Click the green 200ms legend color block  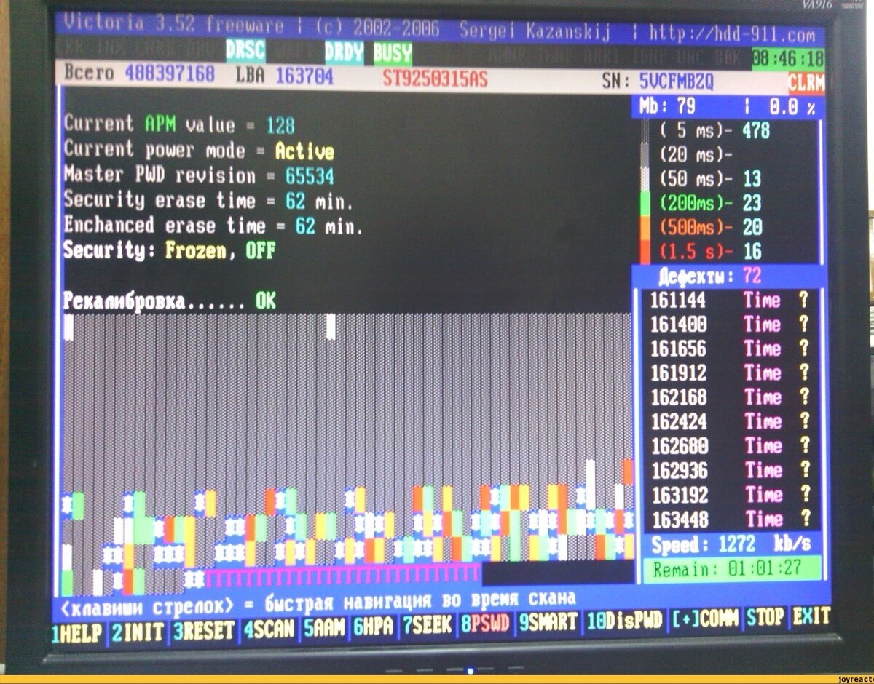[645, 203]
